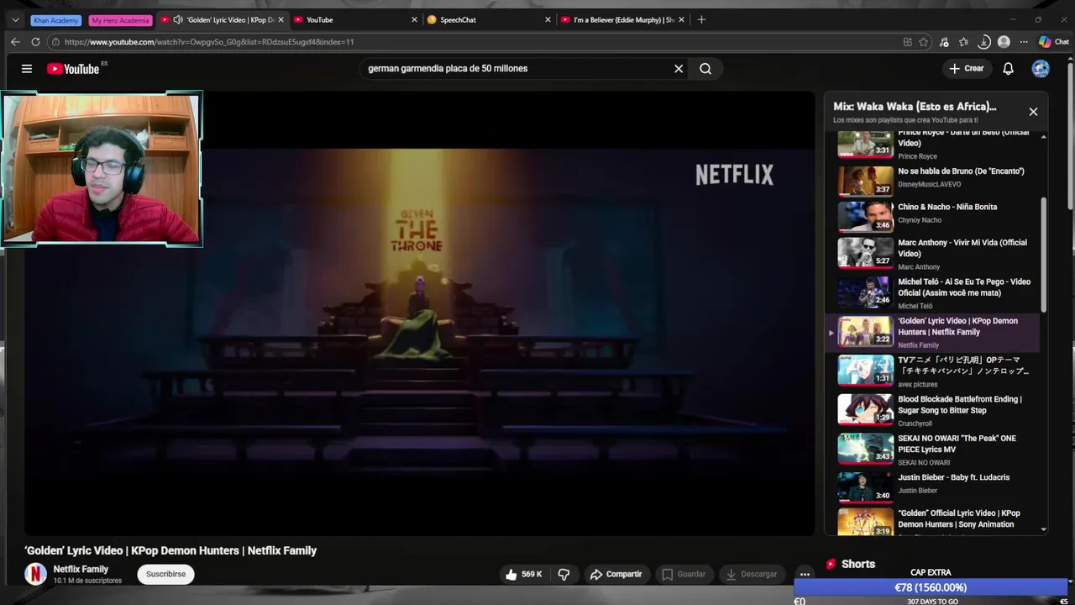Open the Edge profile icon
The height and width of the screenshot is (605, 1075).
click(x=1004, y=42)
